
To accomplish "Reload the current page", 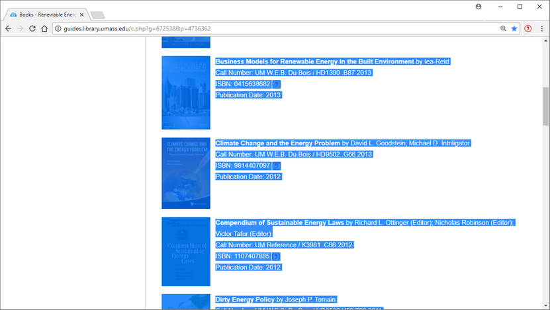I will [32, 28].
